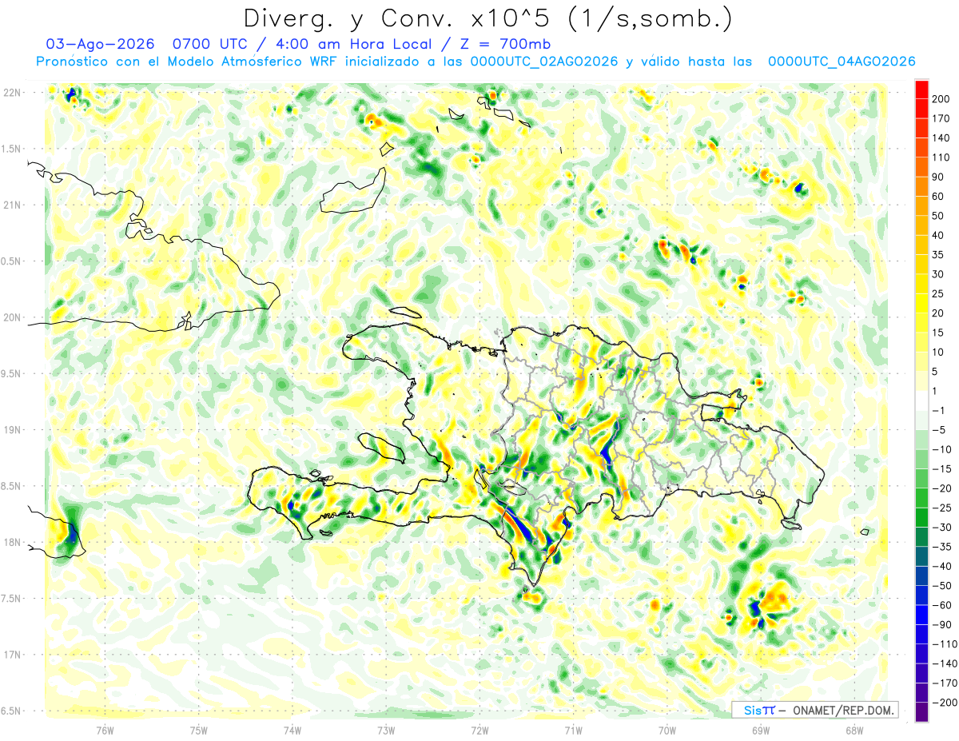Click the latitude axis label '17N'
This screenshot has height=741, width=959.
pyautogui.click(x=14, y=655)
